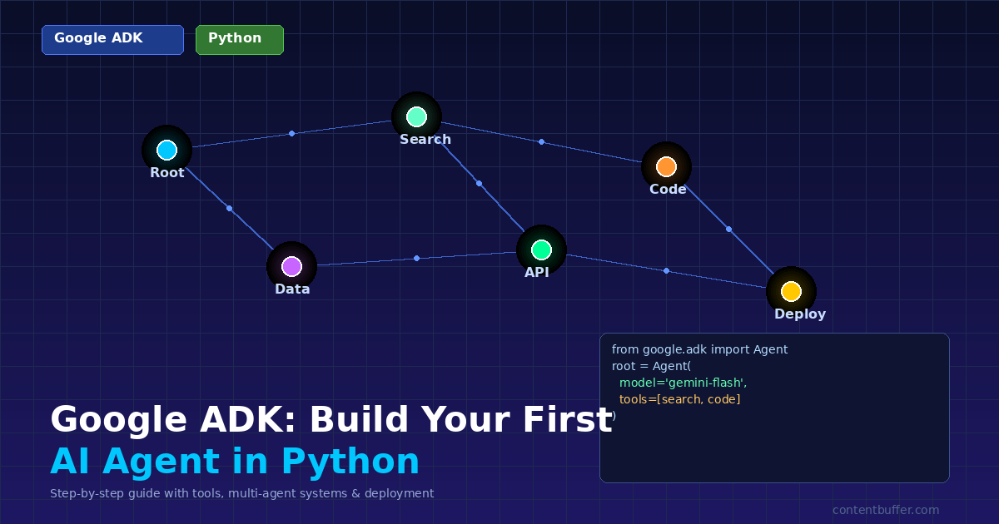
Task: Select the Python badge
Action: [240, 39]
